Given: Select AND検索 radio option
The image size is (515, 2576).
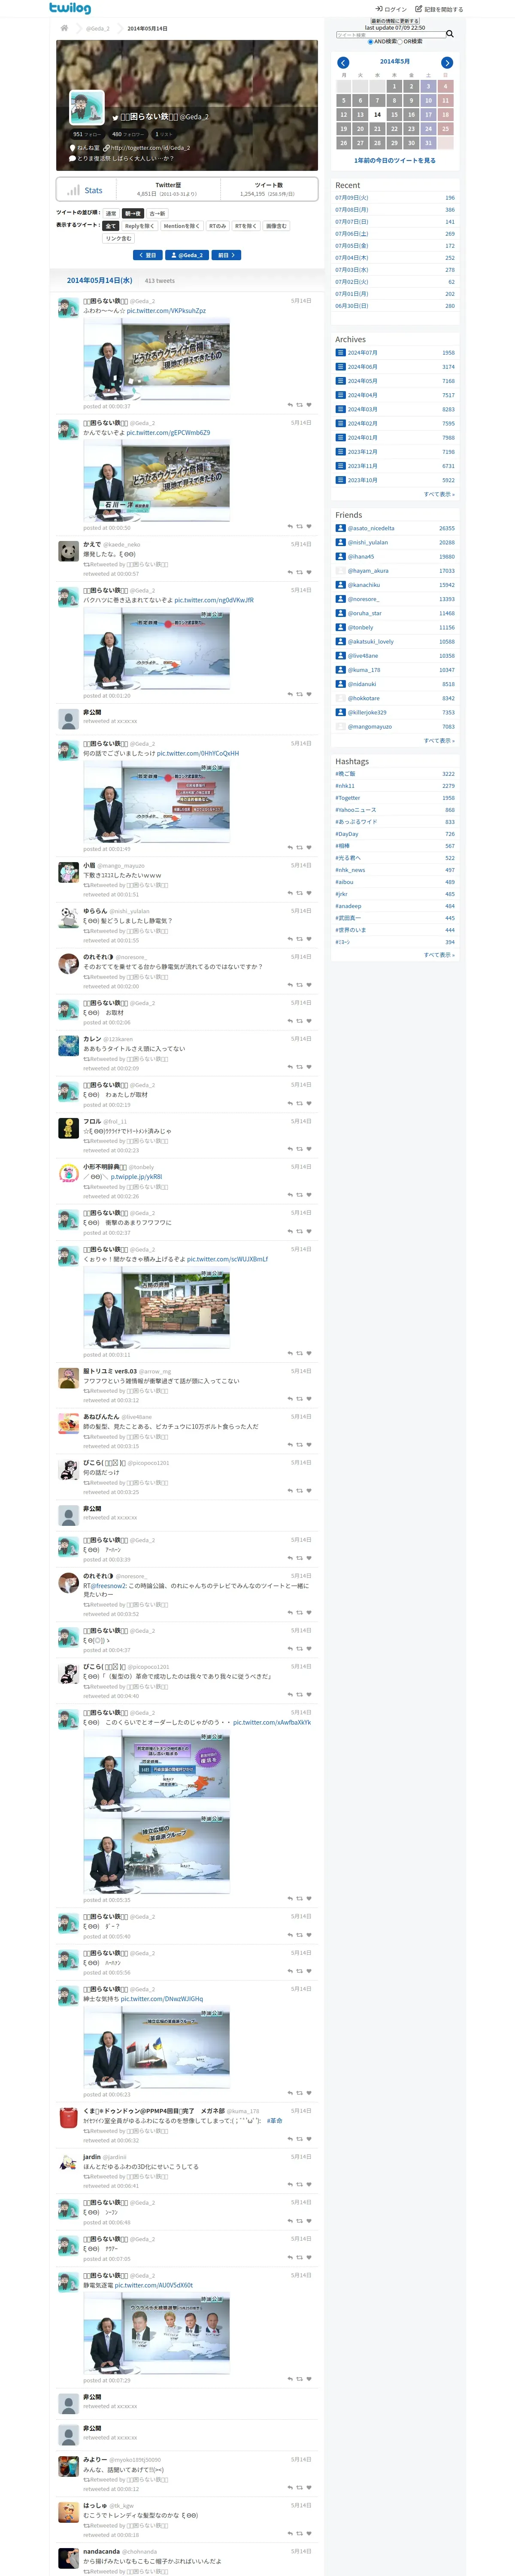Looking at the screenshot, I should point(370,42).
